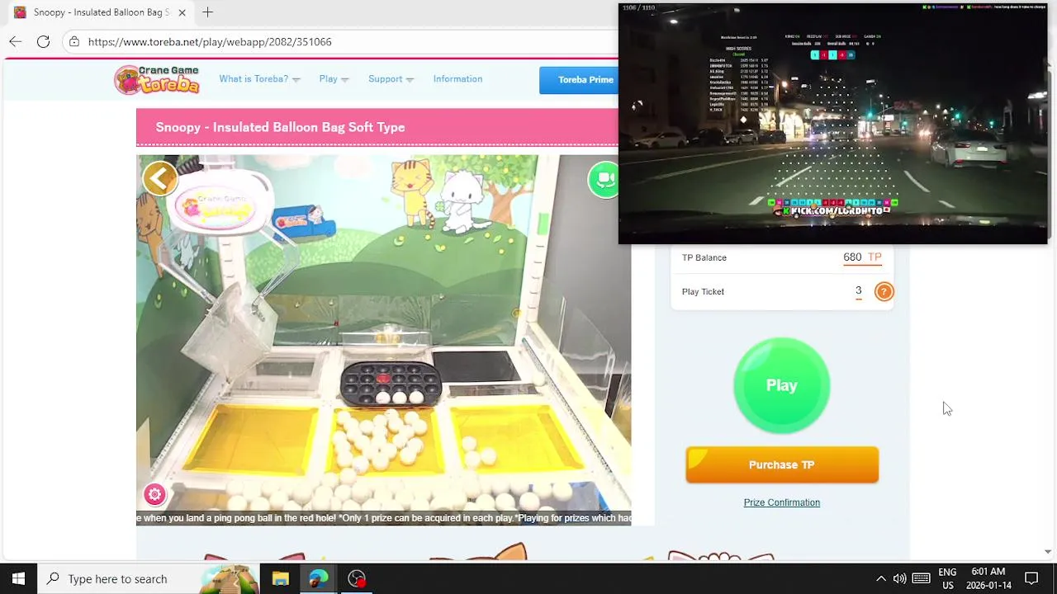Switch camera view with green camera icon
This screenshot has width=1057, height=594.
604,179
